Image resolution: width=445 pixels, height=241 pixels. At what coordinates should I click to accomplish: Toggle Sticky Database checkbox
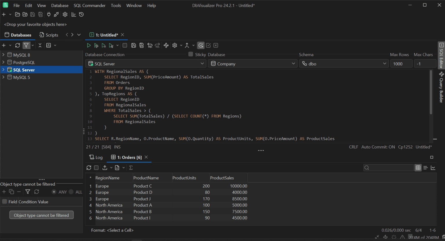[x=191, y=54]
